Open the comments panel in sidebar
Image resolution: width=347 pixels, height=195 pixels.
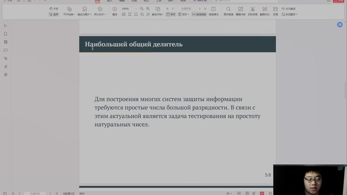(5, 50)
